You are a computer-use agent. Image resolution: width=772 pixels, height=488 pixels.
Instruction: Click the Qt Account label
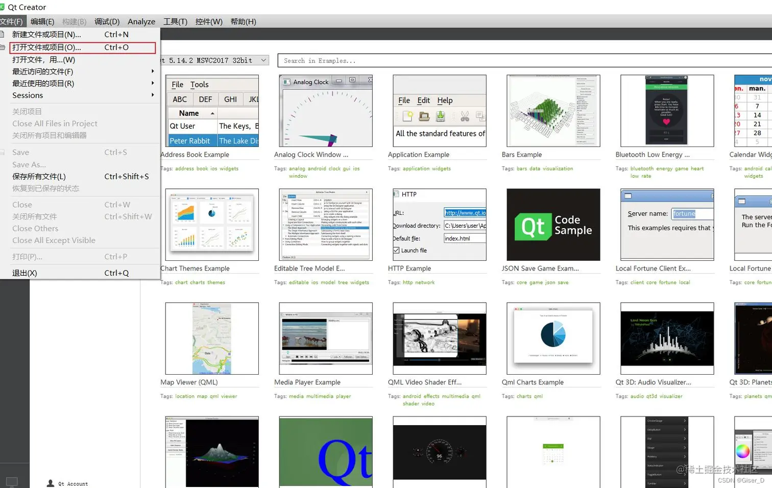coord(73,484)
